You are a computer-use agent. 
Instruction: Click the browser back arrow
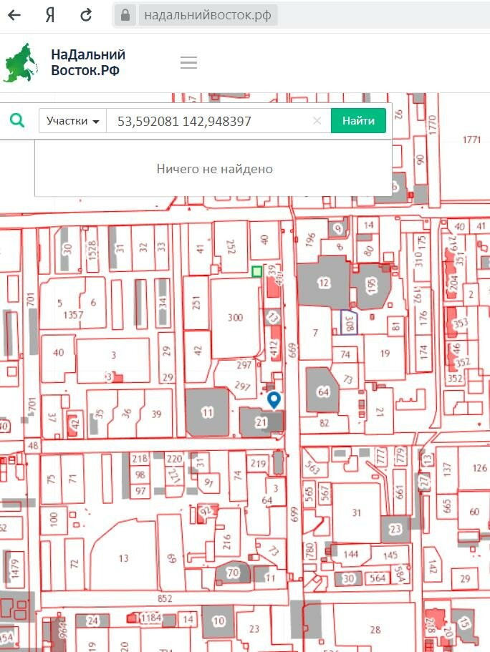[14, 15]
